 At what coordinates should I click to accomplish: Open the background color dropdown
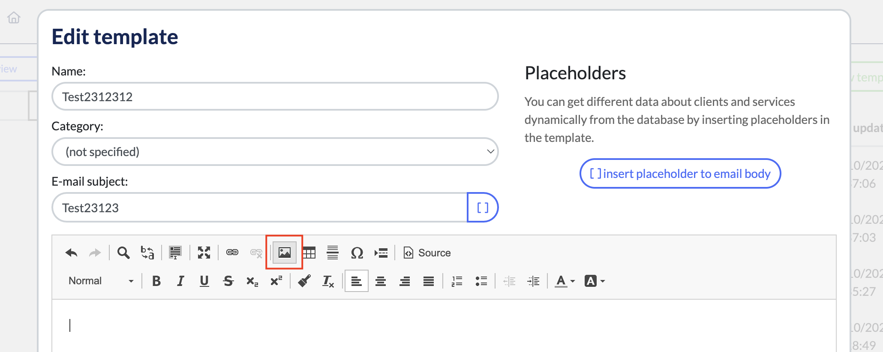coord(595,281)
